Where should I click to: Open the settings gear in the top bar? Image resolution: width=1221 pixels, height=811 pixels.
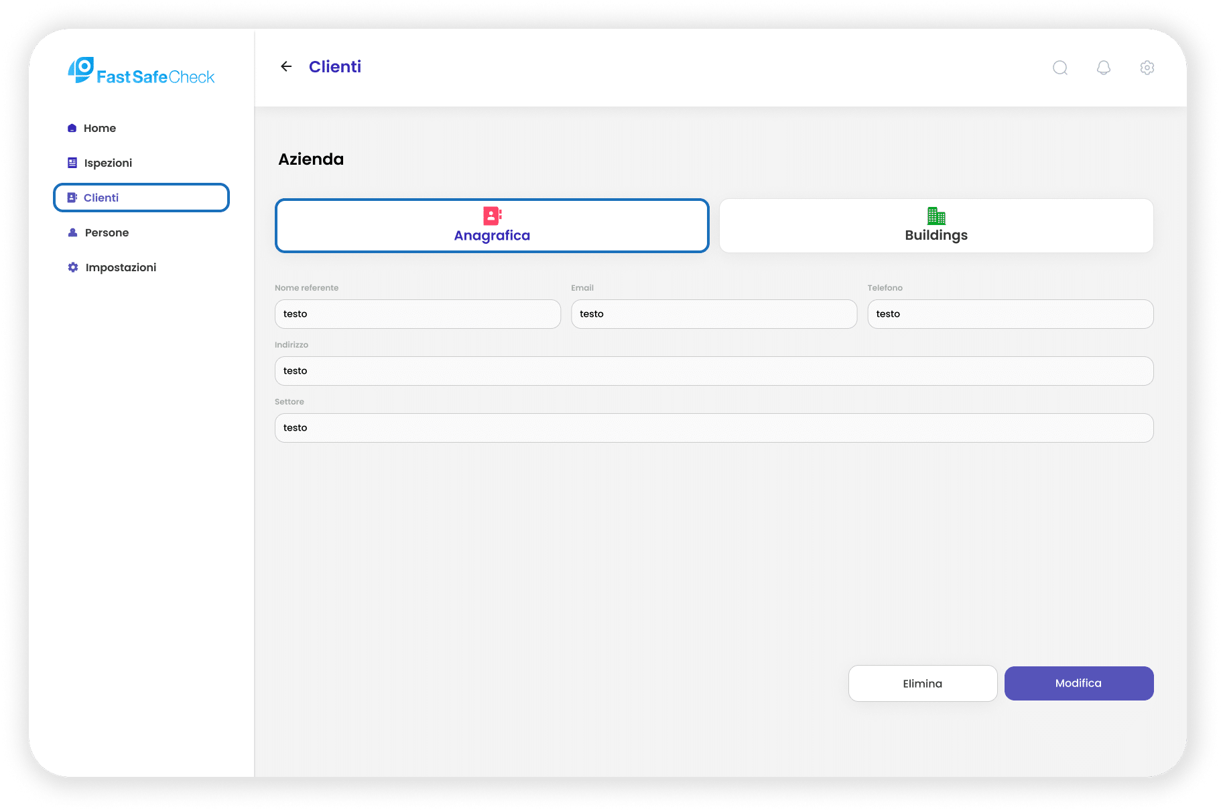(1147, 68)
